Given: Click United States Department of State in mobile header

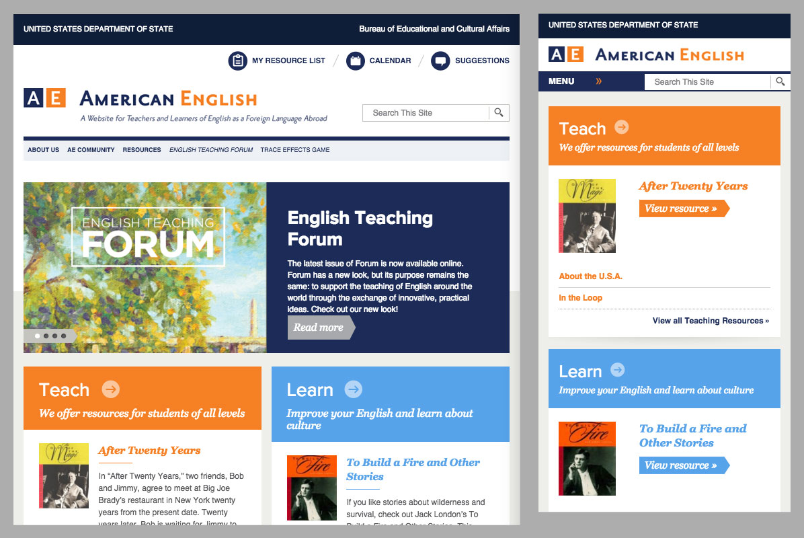Looking at the screenshot, I should (x=623, y=25).
